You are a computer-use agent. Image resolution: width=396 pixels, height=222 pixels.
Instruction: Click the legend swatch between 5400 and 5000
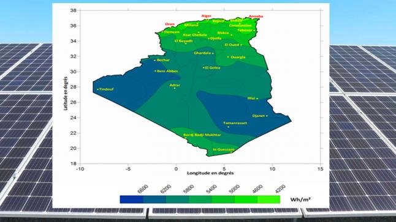pos(223,199)
